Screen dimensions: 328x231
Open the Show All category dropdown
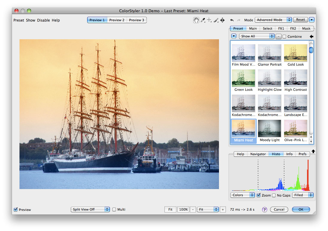[x=257, y=36]
